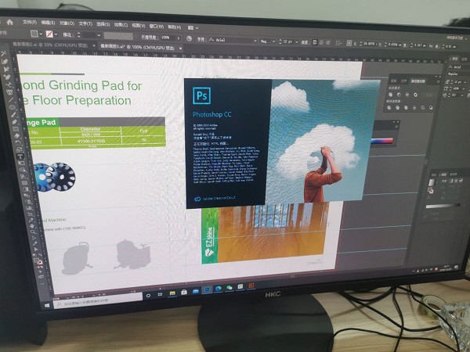Click the Photoshop icon in the taskbar
The image size is (470, 352).
coord(207,289)
